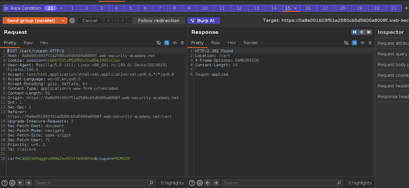
Task: Go to next search match in Response
Action: pos(216,183)
